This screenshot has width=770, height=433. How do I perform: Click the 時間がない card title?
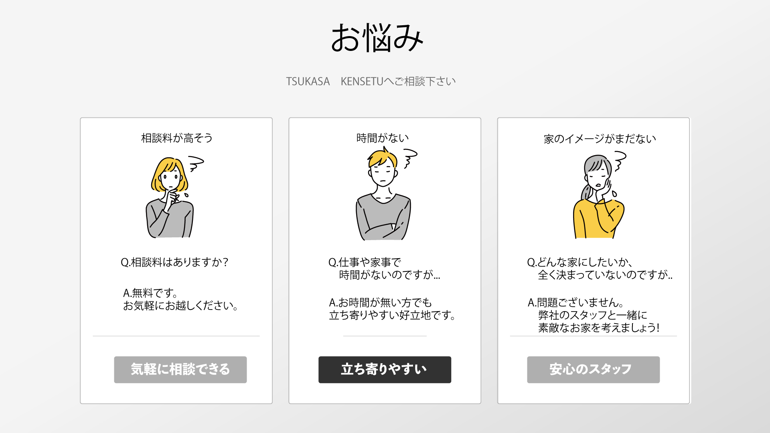tap(383, 138)
